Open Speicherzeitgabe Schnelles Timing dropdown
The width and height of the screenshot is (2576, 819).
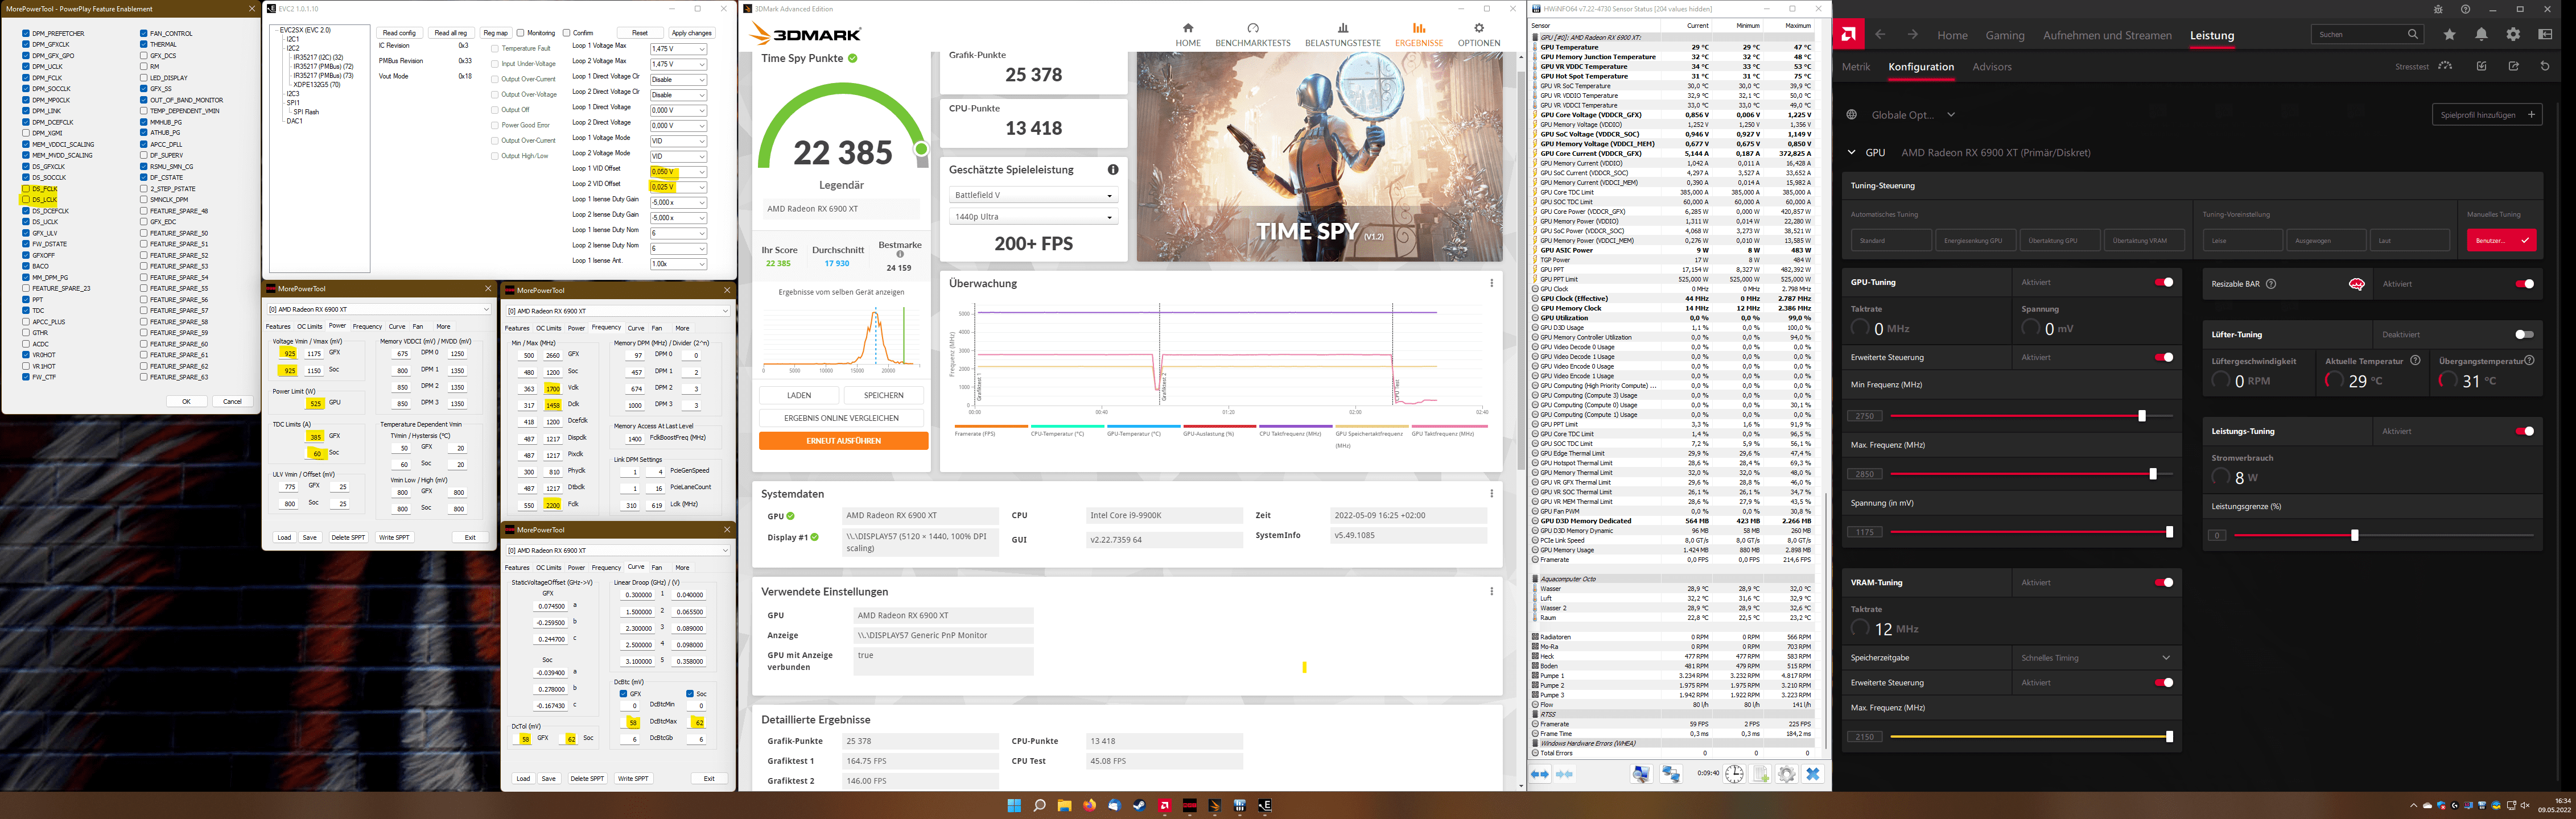[x=2096, y=658]
